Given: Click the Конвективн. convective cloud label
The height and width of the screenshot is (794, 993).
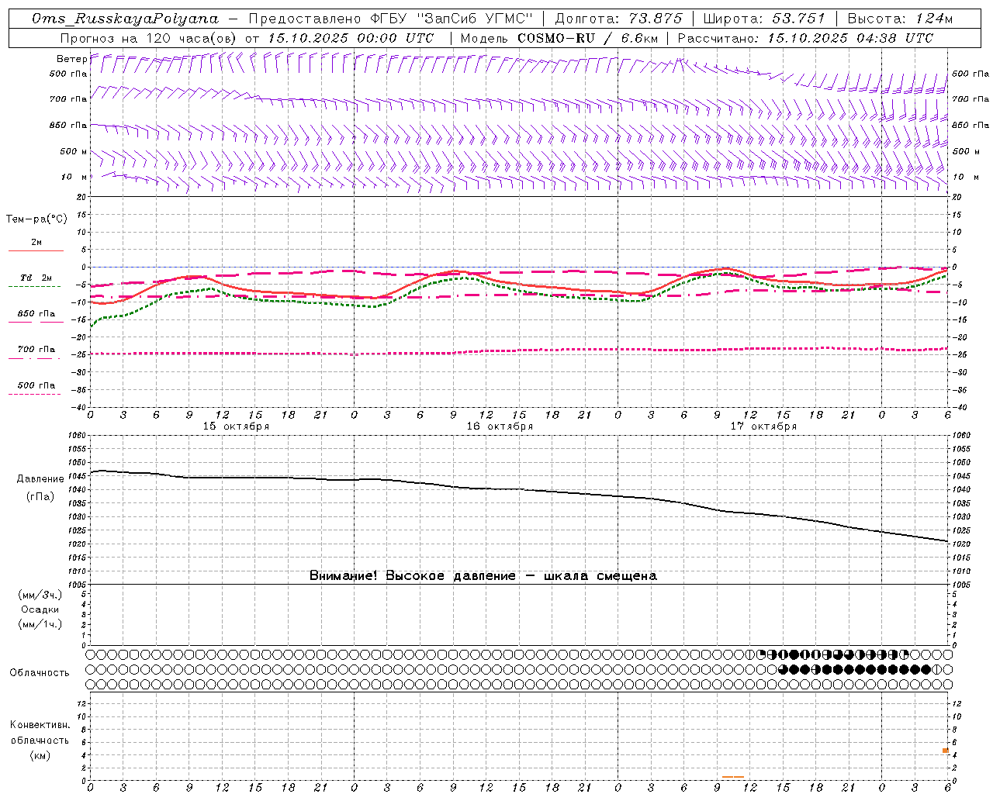Looking at the screenshot, I should pos(40,725).
